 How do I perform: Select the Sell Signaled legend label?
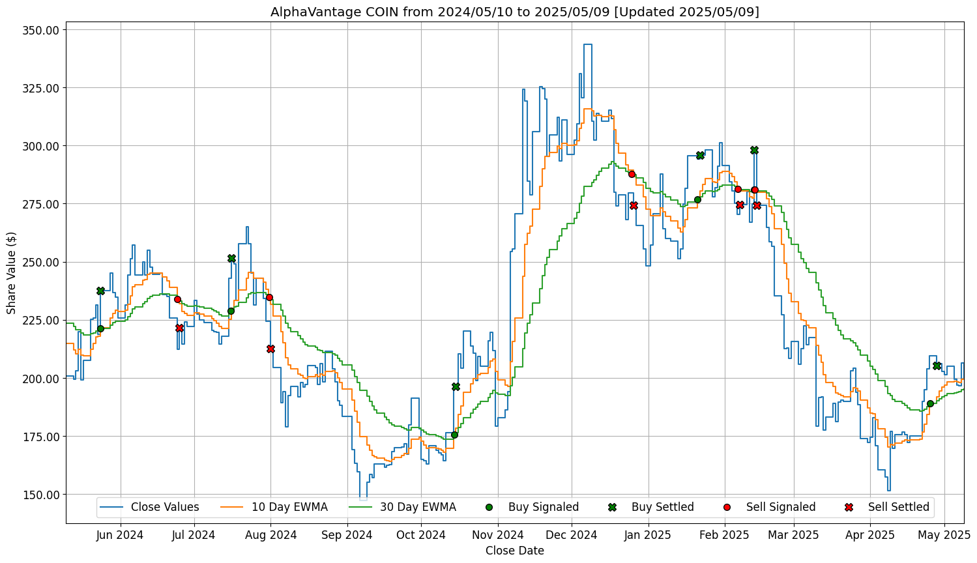(781, 508)
